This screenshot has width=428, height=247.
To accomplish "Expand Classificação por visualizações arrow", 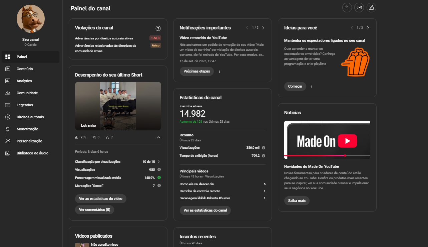I will [159, 161].
